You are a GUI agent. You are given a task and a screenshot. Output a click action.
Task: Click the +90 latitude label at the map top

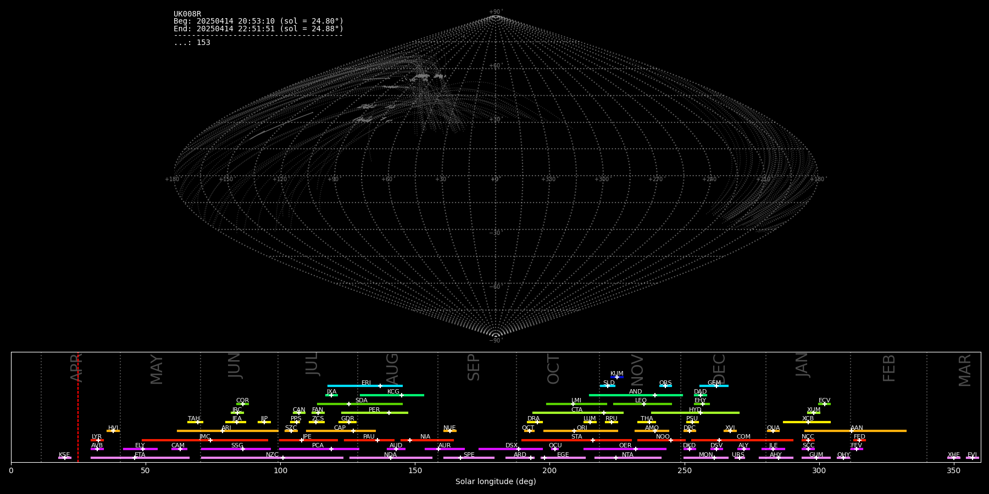(495, 12)
